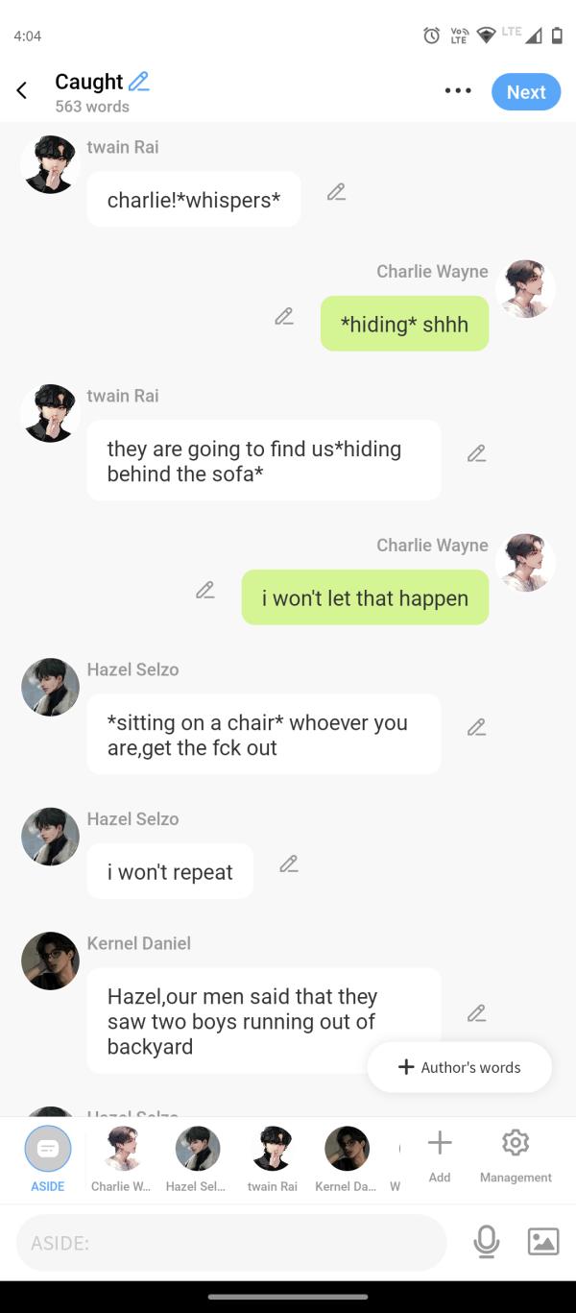Edit the "whoever you are" message

[x=476, y=727]
